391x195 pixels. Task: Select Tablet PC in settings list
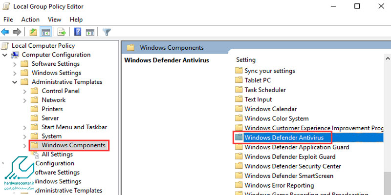coord(258,80)
